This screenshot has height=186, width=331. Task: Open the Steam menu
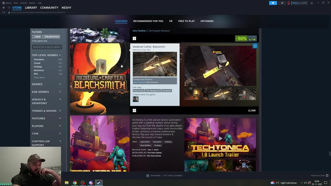tap(9, 3)
